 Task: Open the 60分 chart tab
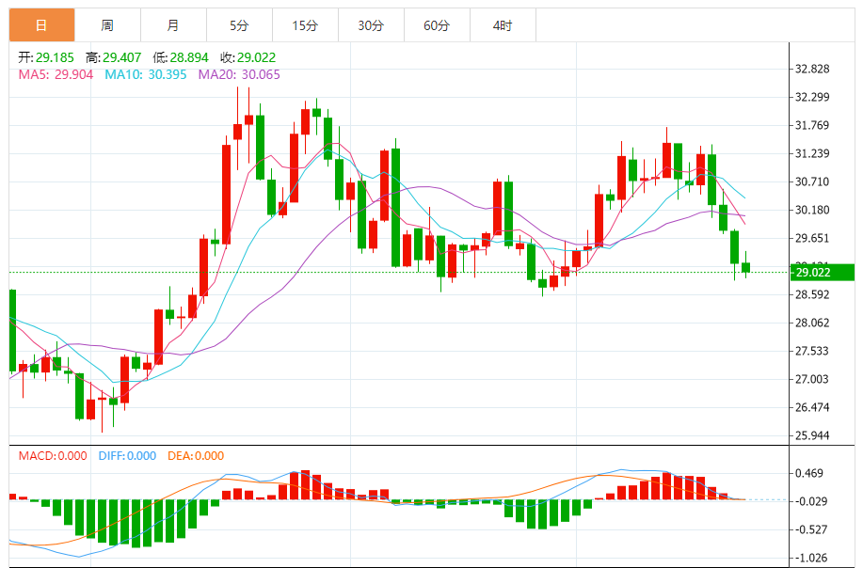click(437, 25)
